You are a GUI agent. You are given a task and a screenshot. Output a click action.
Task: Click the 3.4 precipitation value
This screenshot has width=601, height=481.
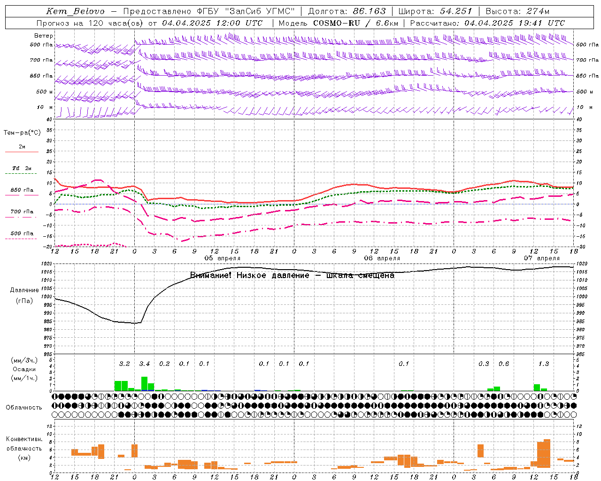[145, 364]
